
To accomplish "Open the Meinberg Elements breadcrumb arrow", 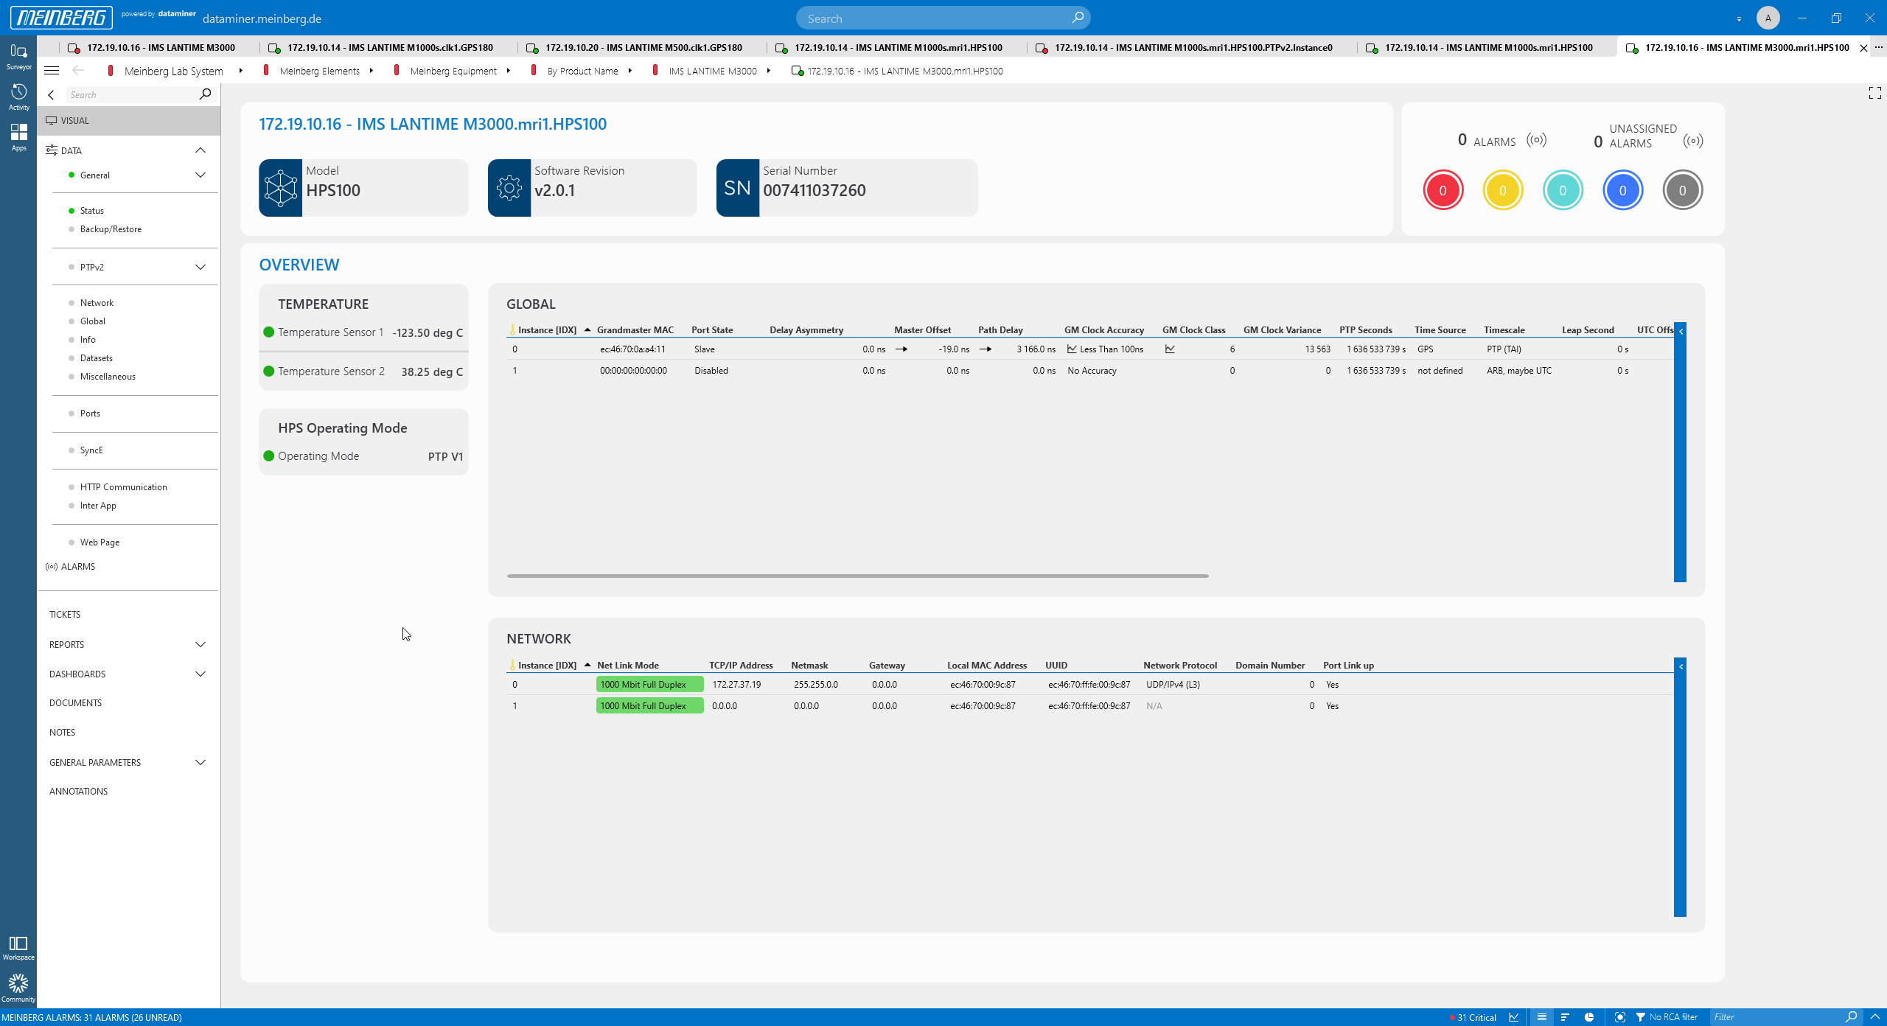I will [371, 71].
